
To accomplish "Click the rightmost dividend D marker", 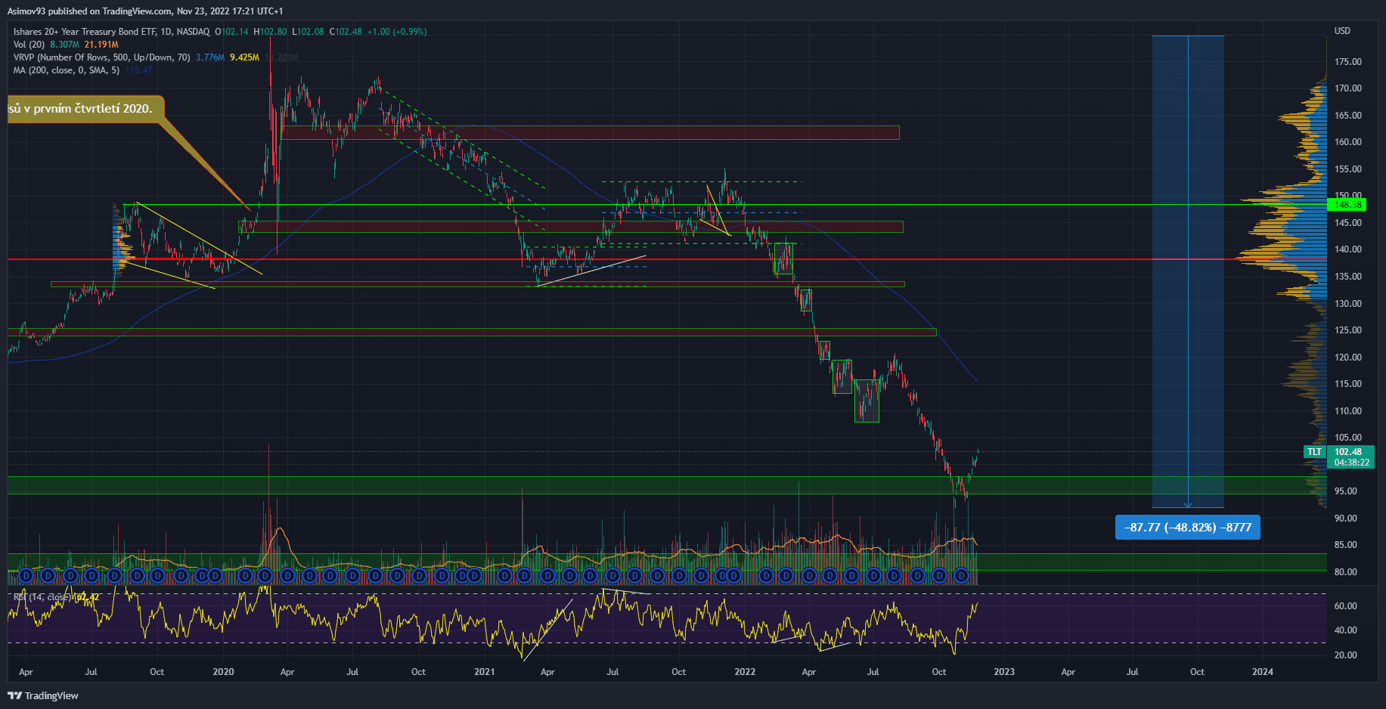I will tap(961, 576).
